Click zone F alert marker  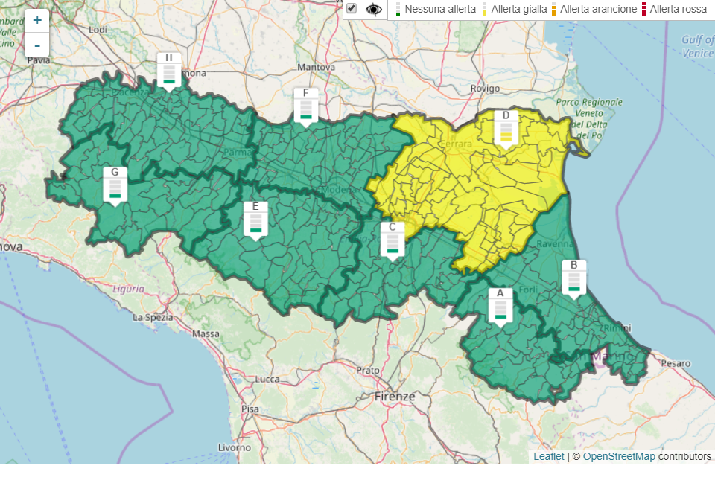point(305,106)
